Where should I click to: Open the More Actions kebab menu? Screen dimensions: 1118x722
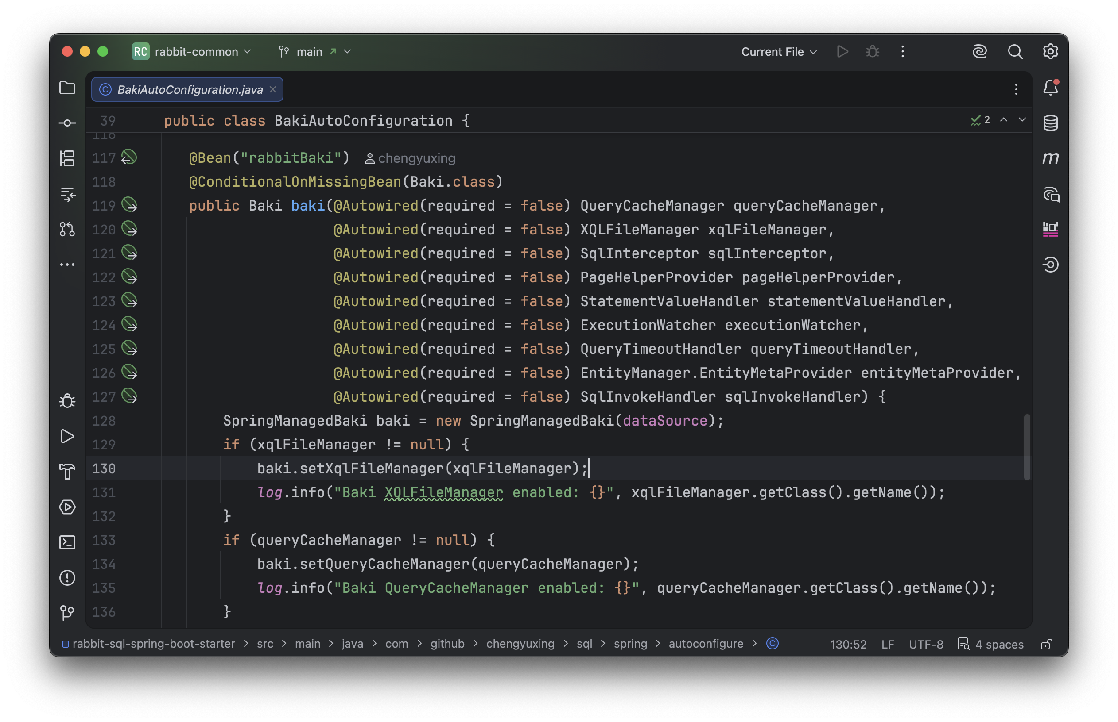point(902,52)
